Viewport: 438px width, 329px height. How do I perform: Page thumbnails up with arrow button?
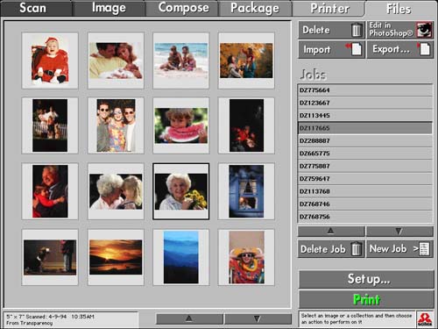[x=189, y=318]
